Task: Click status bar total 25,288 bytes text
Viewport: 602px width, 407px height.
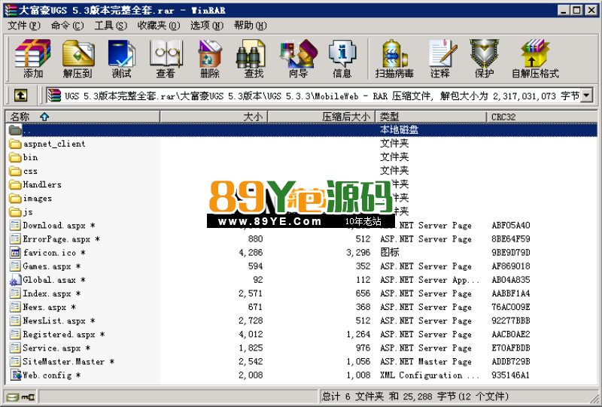Action: click(415, 396)
